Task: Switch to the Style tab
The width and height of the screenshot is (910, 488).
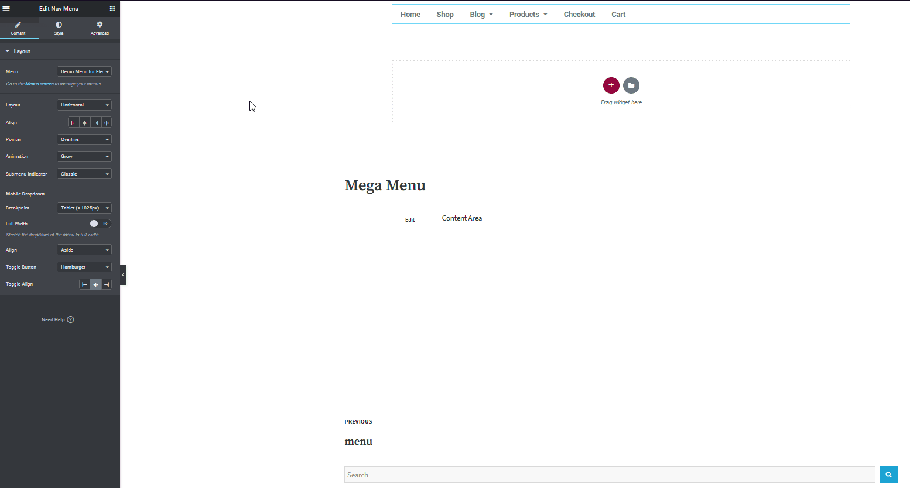Action: pyautogui.click(x=59, y=28)
